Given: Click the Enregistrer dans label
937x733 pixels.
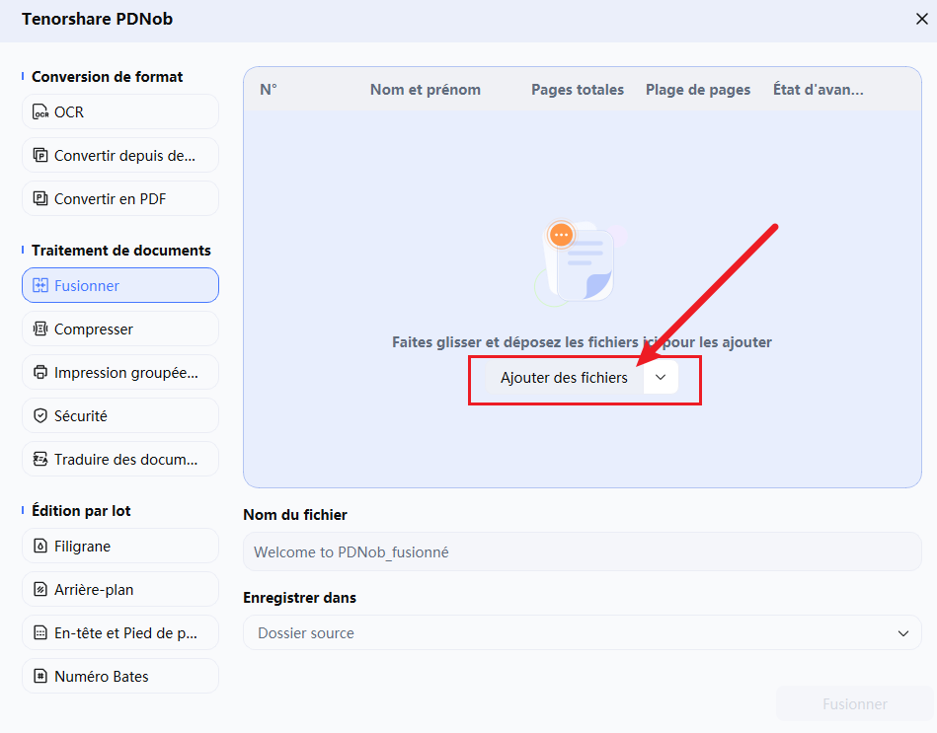Looking at the screenshot, I should (x=299, y=598).
